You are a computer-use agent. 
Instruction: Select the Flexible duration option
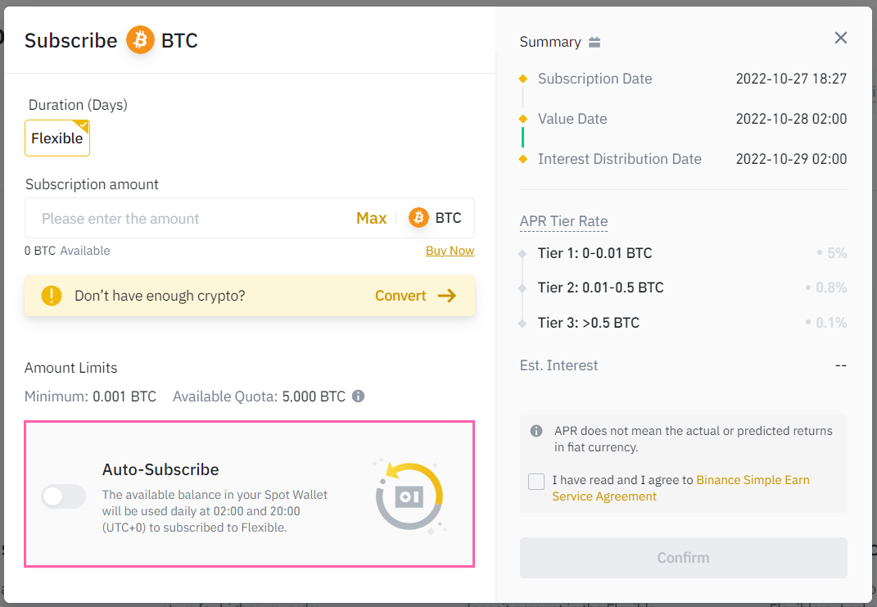click(x=57, y=138)
